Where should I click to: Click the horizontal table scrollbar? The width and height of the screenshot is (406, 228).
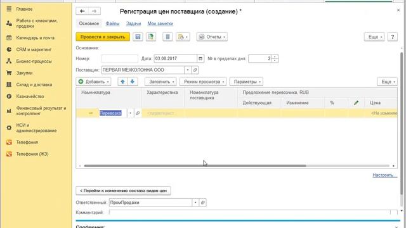coord(195,166)
